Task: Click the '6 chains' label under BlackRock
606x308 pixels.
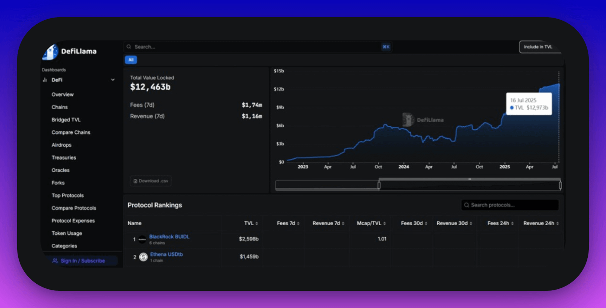Action: [156, 243]
